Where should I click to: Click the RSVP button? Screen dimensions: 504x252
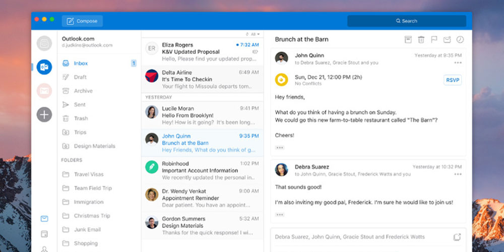pyautogui.click(x=453, y=80)
